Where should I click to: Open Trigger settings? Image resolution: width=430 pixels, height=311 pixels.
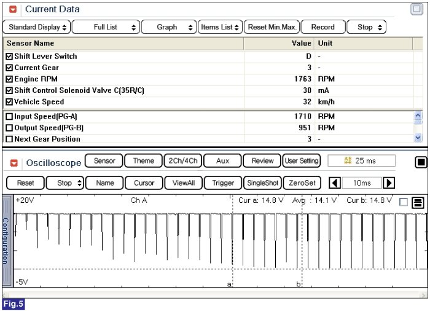click(x=223, y=183)
